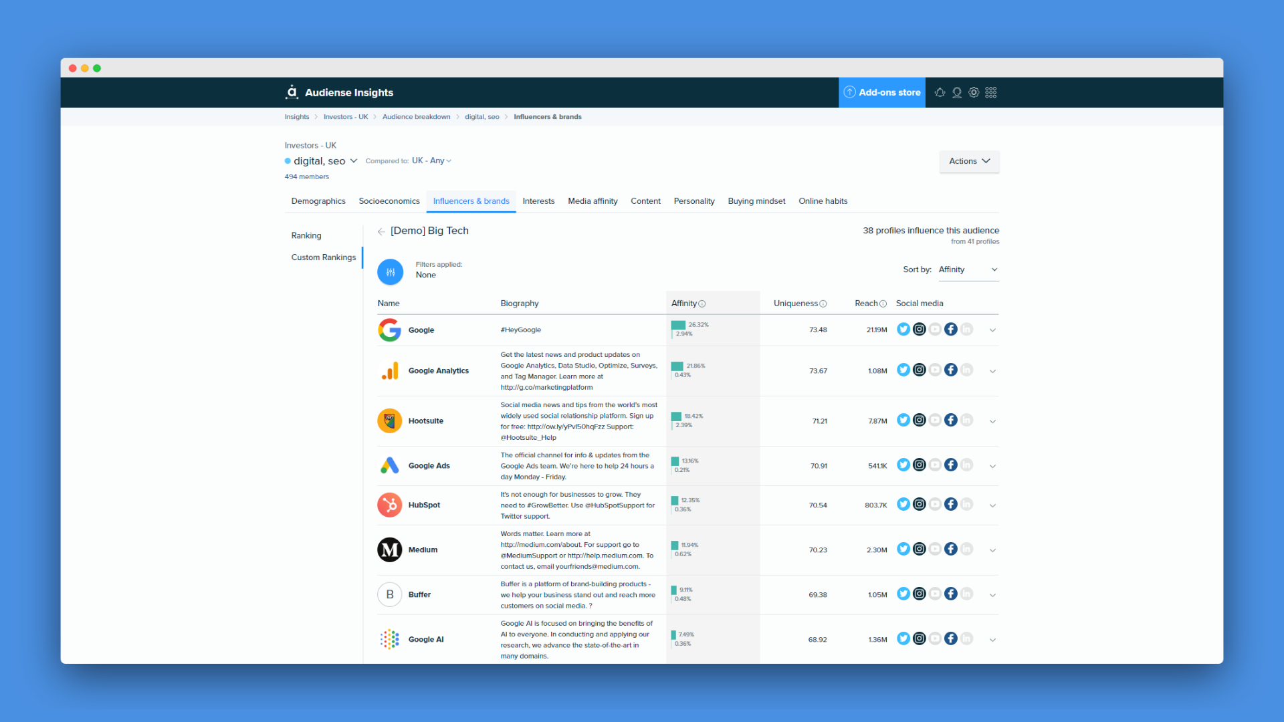
Task: Click the back arrow beside [Demo] Big Tech
Action: point(381,231)
